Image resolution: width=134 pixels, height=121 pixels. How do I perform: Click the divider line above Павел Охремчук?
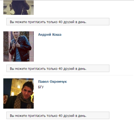point(68,75)
